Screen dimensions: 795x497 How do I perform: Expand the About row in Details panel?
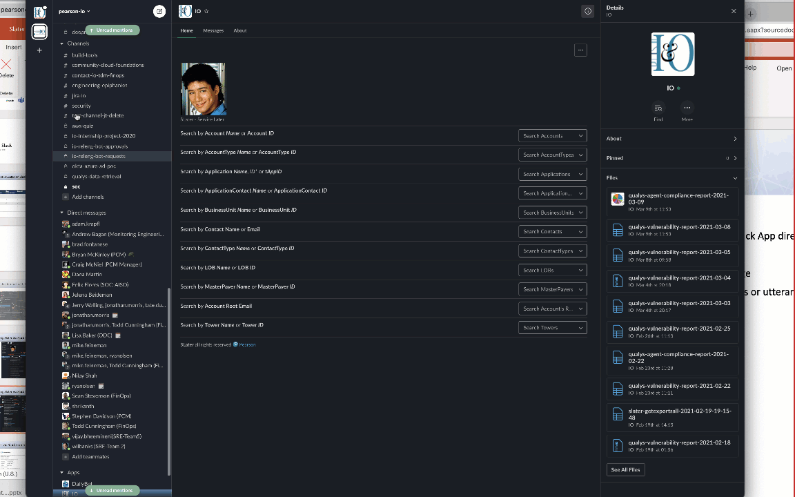tap(671, 139)
